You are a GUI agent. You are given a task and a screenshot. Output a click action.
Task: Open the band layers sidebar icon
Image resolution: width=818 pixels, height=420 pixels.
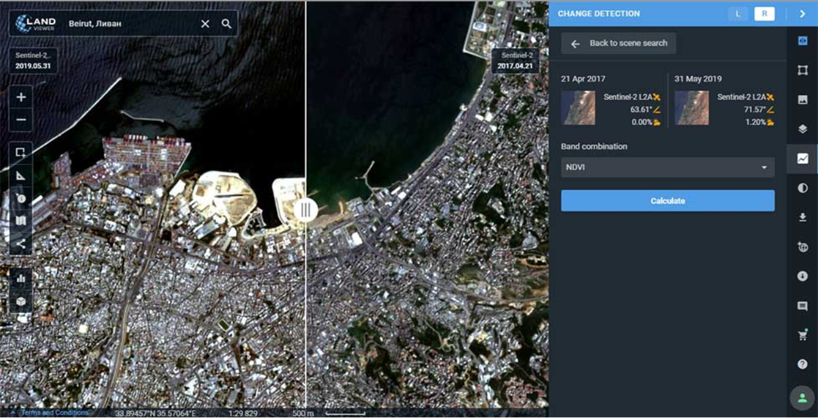[x=802, y=129]
